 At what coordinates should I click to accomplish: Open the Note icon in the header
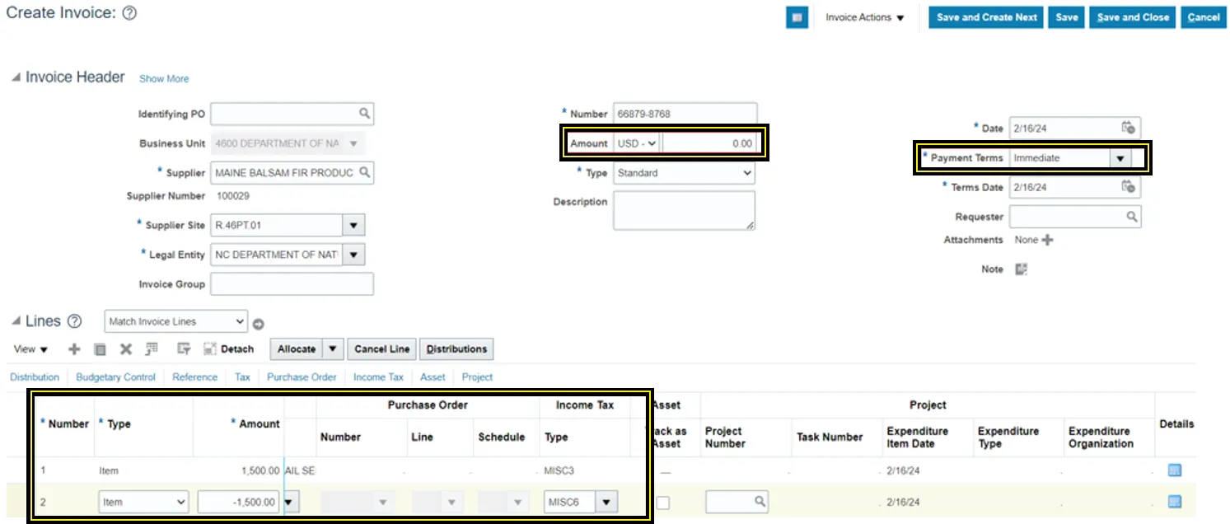[1022, 269]
